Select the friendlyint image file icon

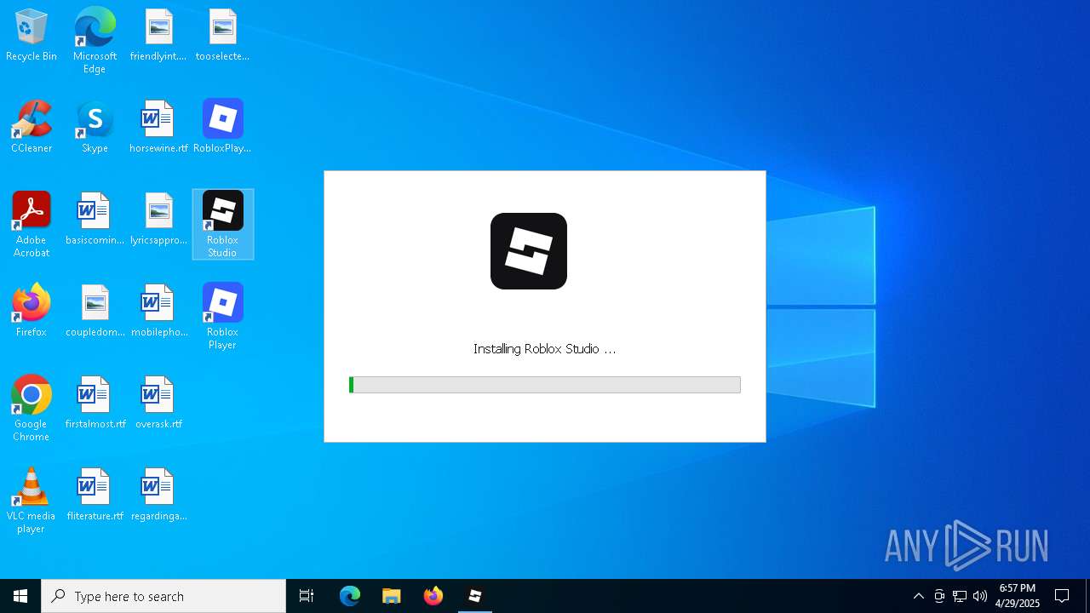coord(158,35)
